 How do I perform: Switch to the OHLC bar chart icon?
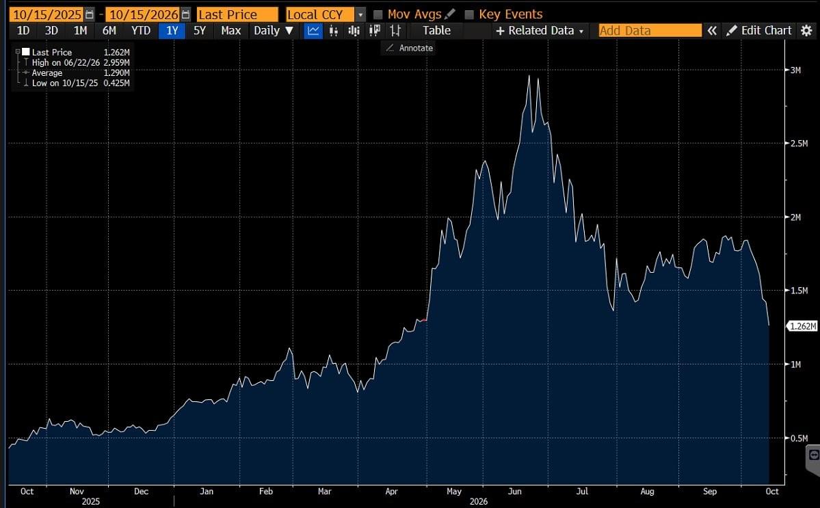(395, 30)
